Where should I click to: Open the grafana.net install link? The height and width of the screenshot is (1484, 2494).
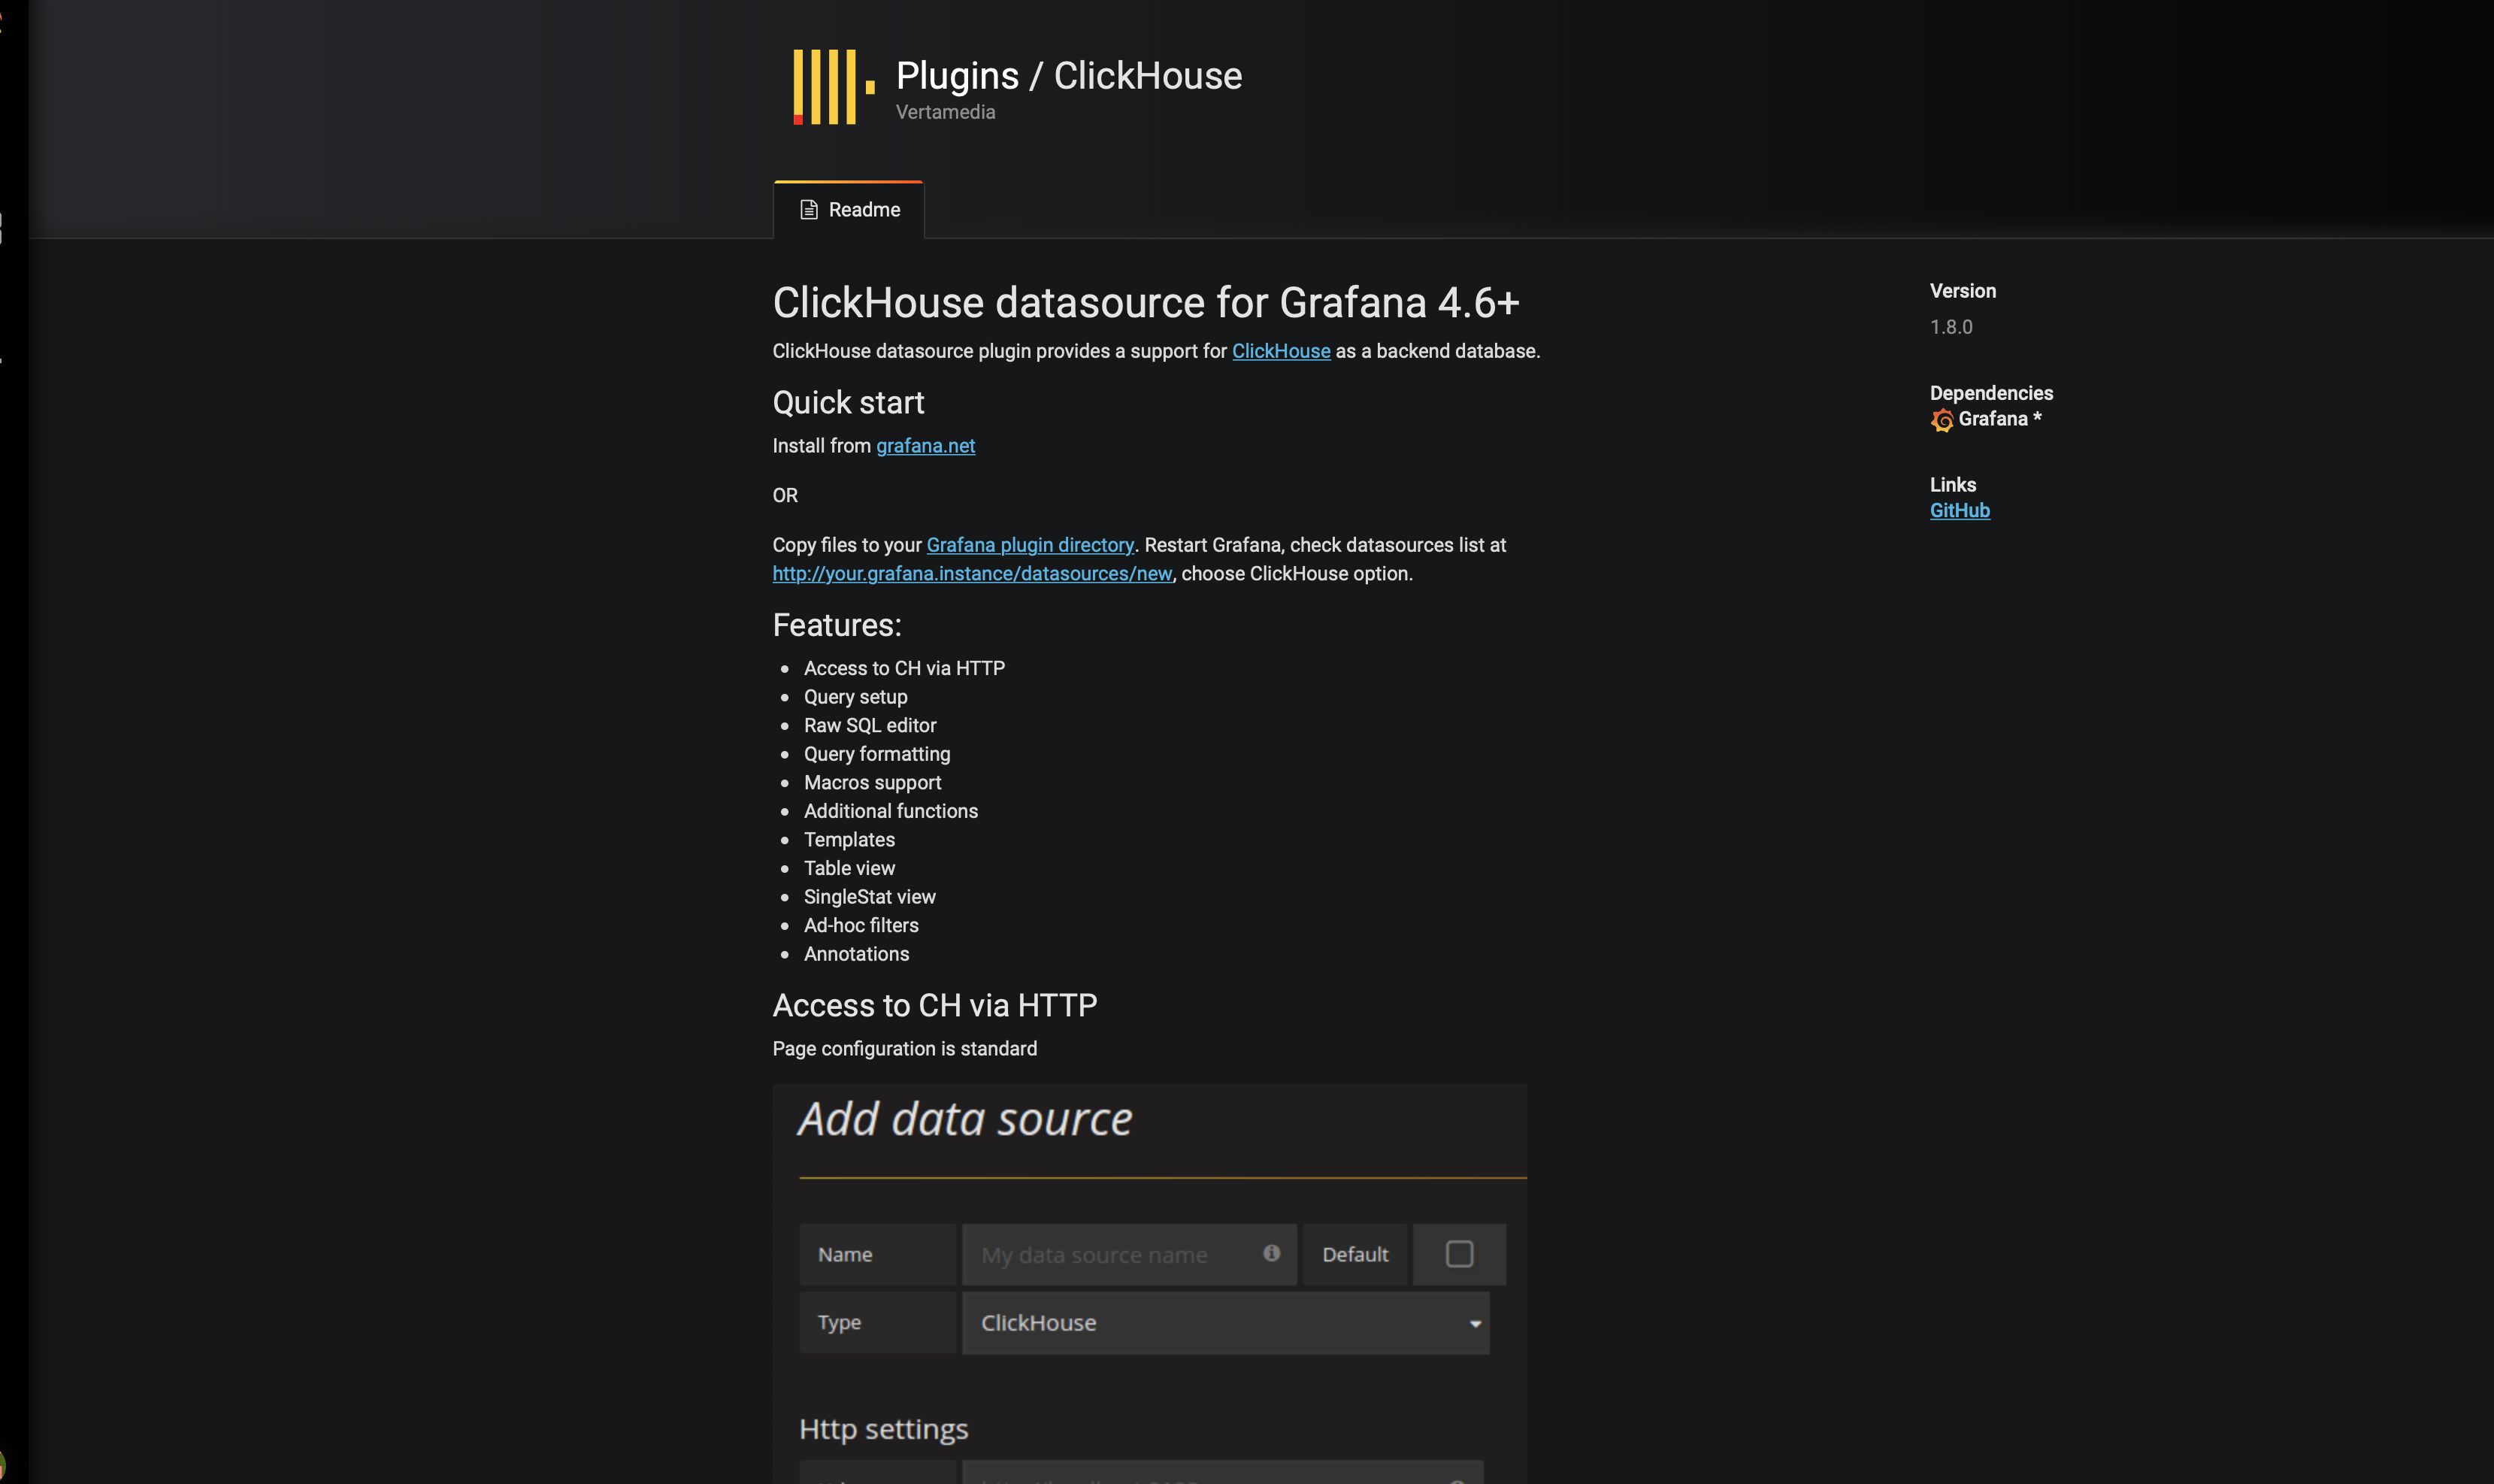pos(925,446)
